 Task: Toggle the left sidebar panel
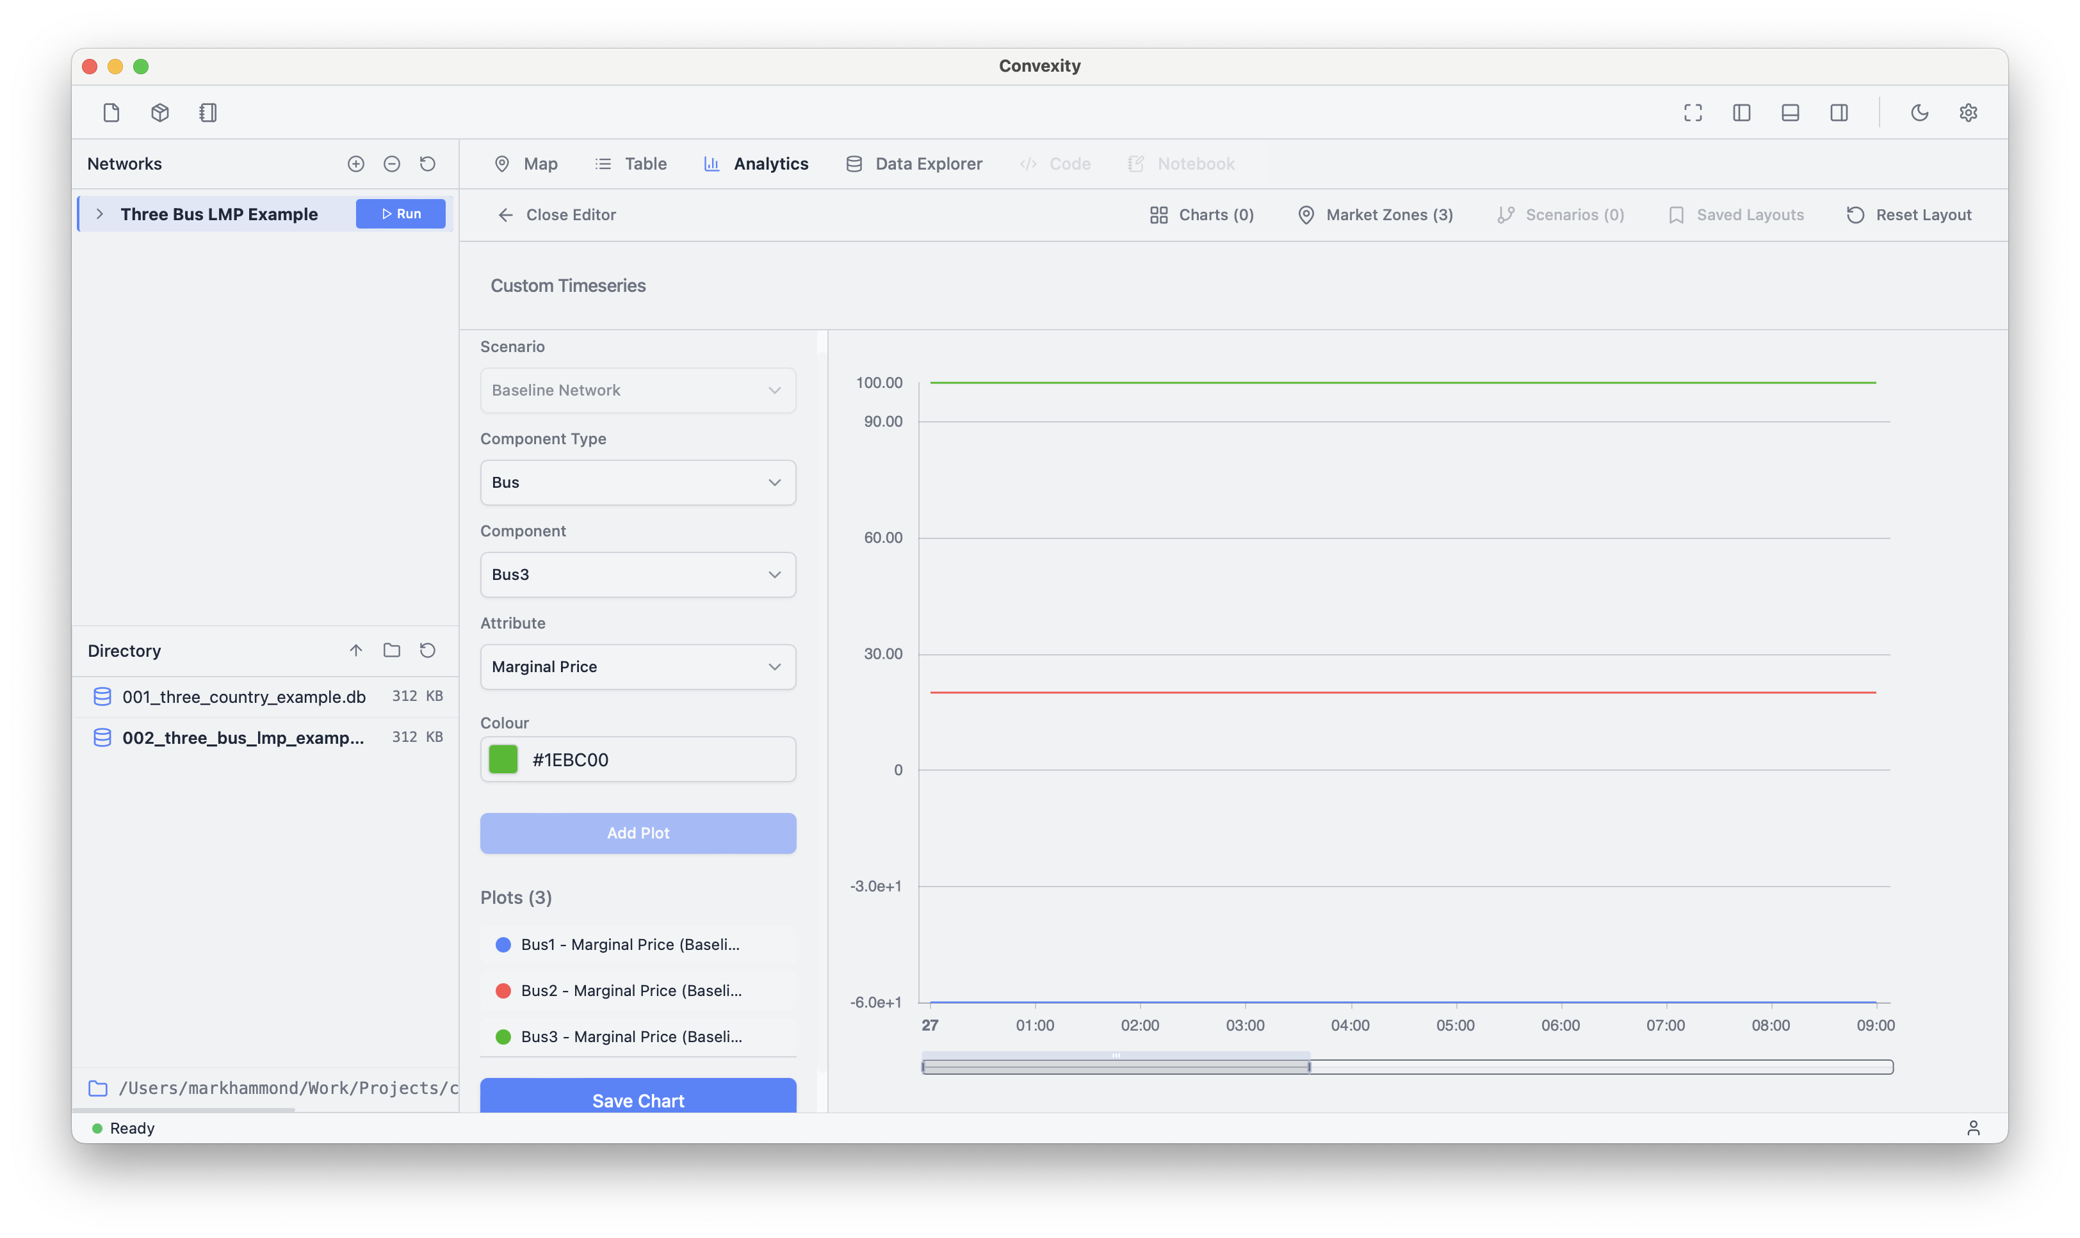coord(1741,113)
